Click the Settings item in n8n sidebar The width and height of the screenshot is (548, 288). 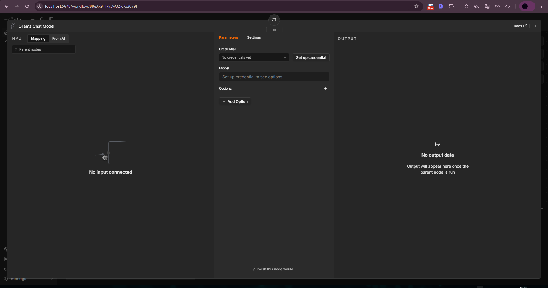click(x=19, y=279)
